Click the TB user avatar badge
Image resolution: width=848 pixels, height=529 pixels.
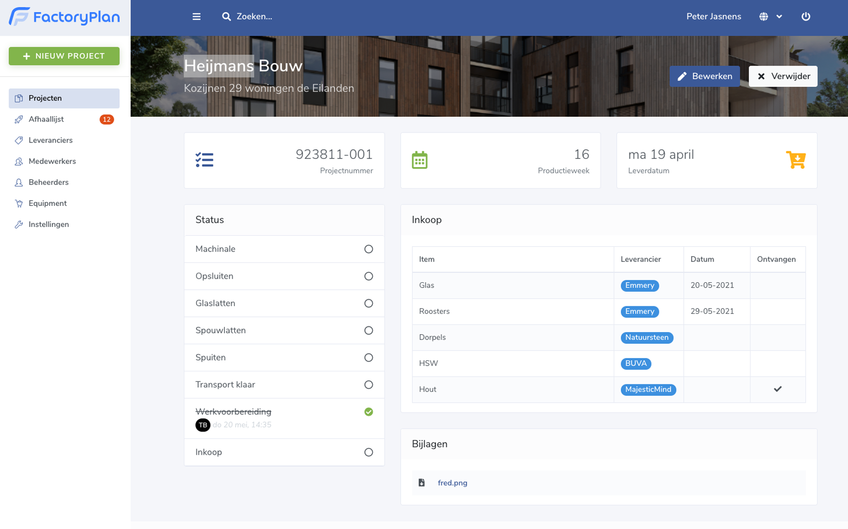[x=203, y=425]
